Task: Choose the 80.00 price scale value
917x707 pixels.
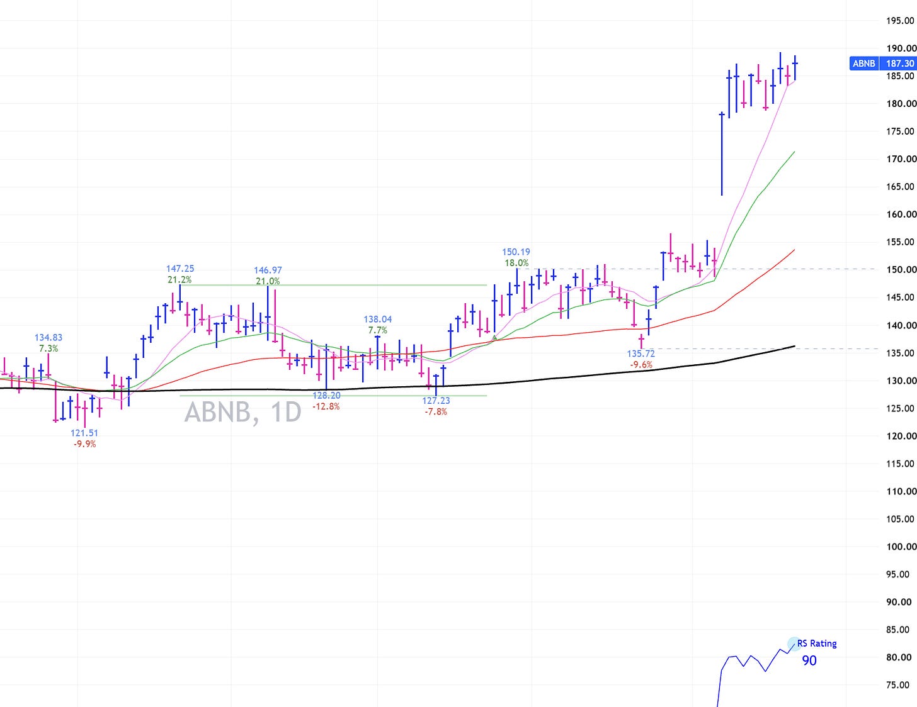Action: click(898, 657)
